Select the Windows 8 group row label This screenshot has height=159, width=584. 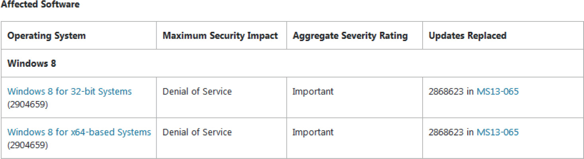click(31, 64)
